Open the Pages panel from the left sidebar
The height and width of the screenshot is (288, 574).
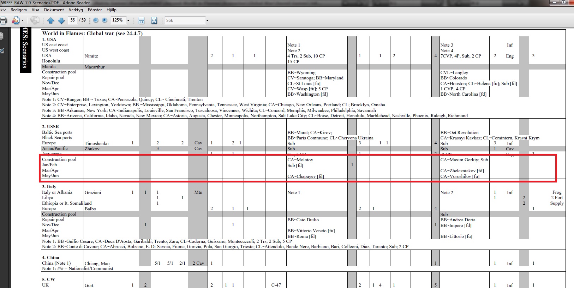click(1, 36)
